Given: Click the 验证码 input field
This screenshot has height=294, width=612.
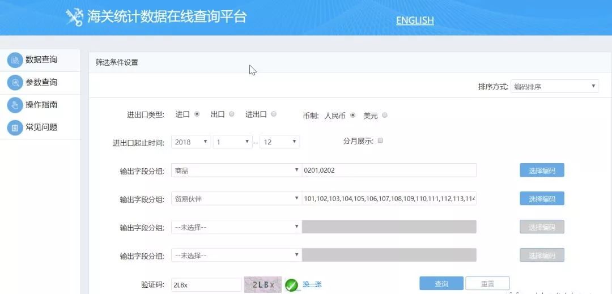Looking at the screenshot, I should click(206, 285).
